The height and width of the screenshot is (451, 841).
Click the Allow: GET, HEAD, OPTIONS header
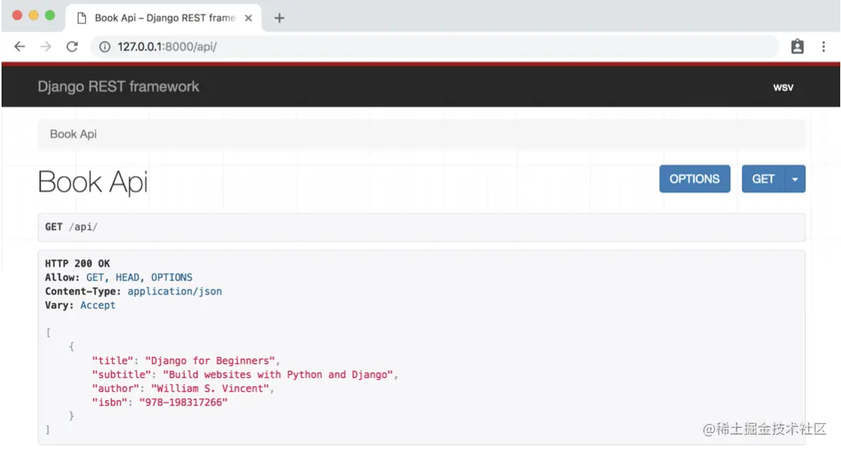tap(118, 277)
